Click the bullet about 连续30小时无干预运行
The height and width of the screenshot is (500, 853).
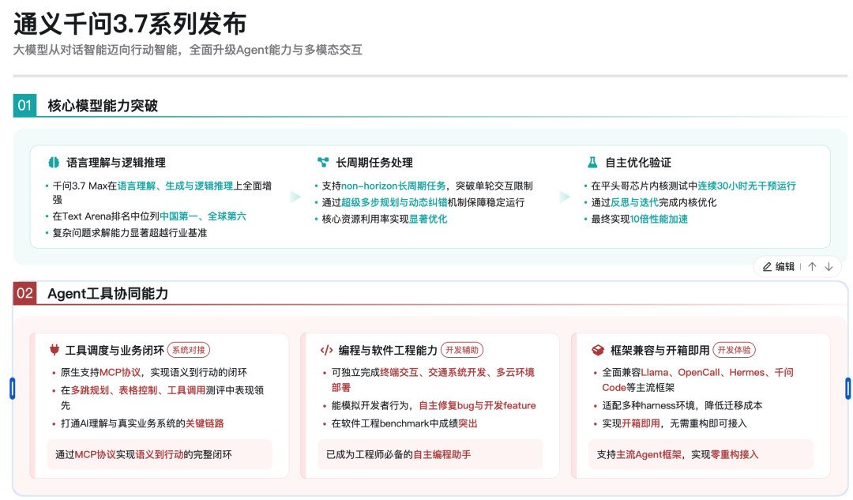point(693,186)
